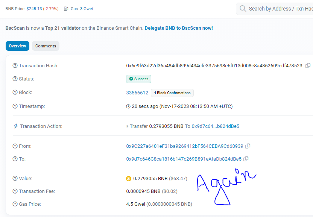Open block 33566612 link
Image resolution: width=313 pixels, height=217 pixels.
click(x=137, y=93)
